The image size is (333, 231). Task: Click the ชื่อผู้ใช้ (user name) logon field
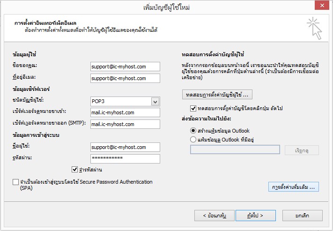pyautogui.click(x=125, y=147)
